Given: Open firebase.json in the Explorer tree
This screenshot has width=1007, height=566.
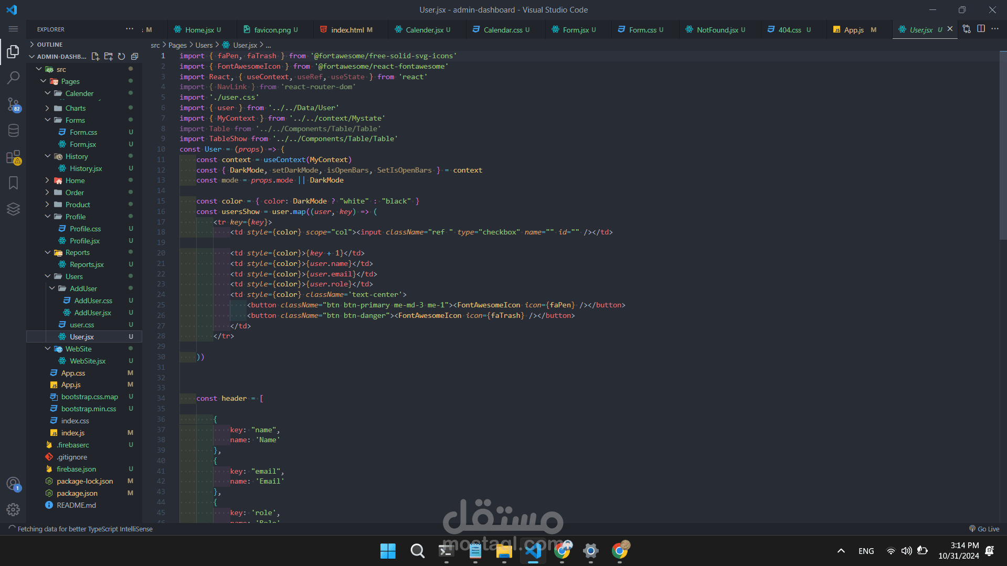Looking at the screenshot, I should point(76,469).
